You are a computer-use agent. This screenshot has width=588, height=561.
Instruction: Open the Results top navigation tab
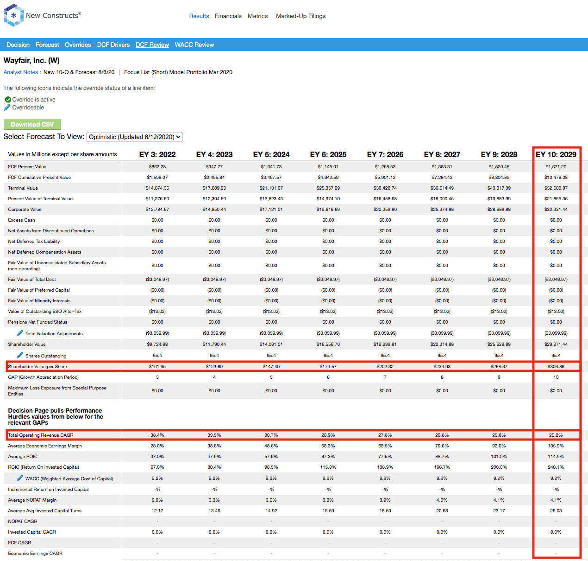pos(199,16)
